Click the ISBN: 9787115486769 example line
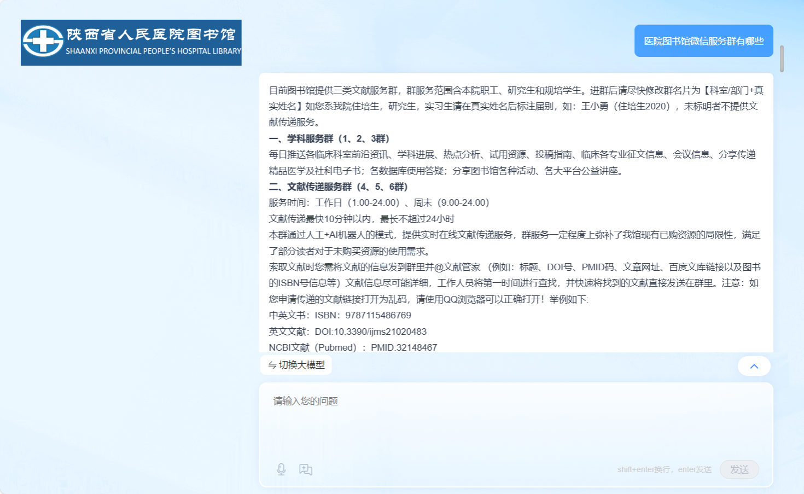 [x=340, y=315]
